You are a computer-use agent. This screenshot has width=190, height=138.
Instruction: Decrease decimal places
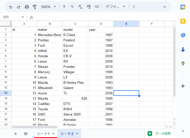pyautogui.click(x=80, y=7)
